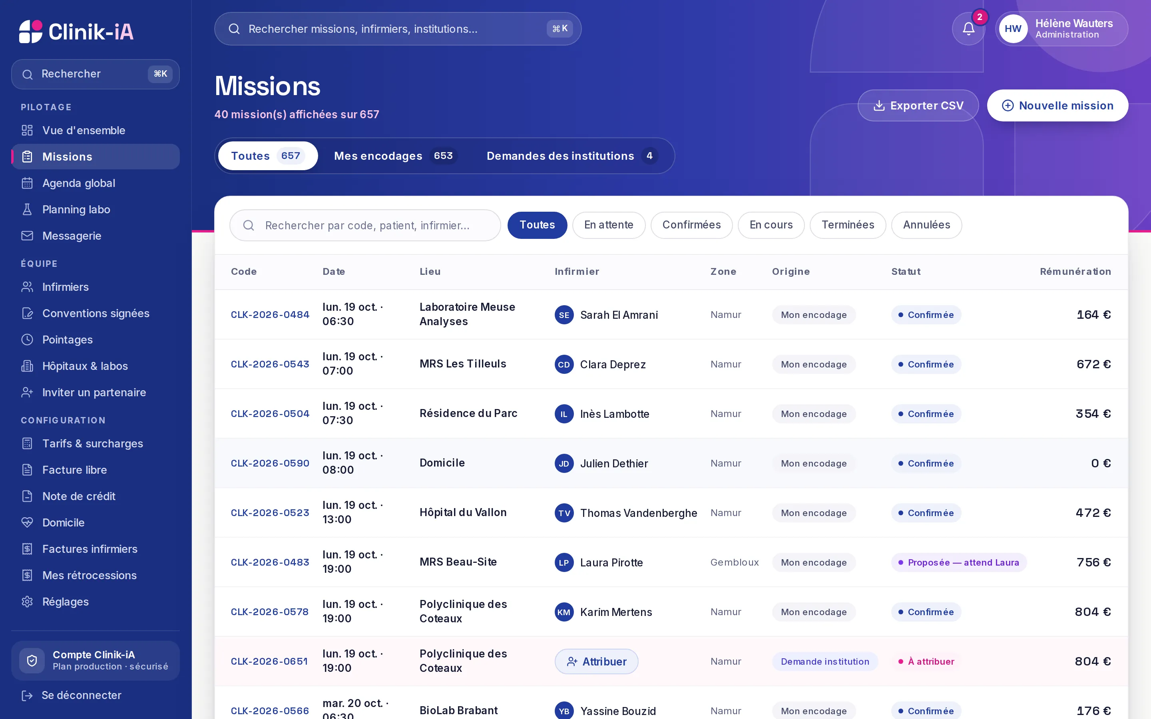Create a Nouvelle mission

click(1057, 105)
